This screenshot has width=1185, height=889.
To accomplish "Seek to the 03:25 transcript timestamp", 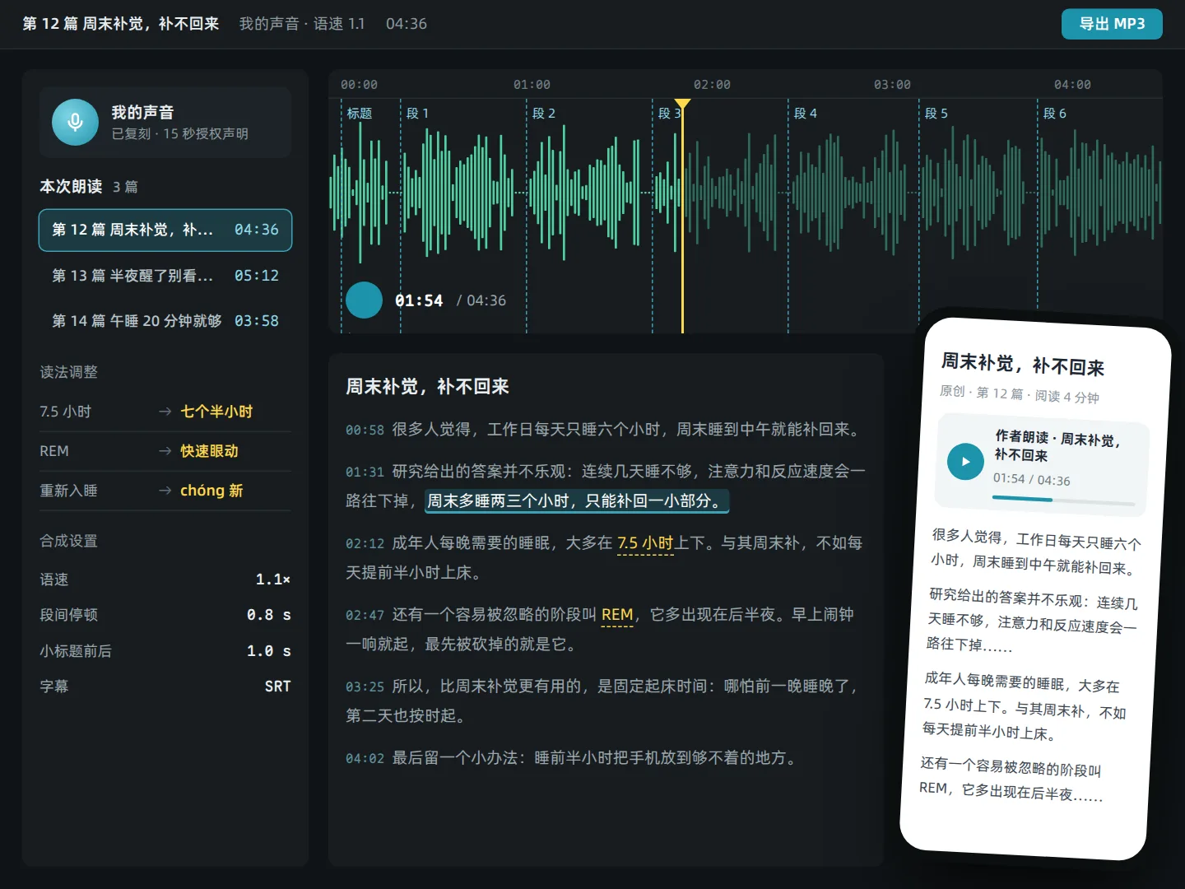I will (x=365, y=687).
